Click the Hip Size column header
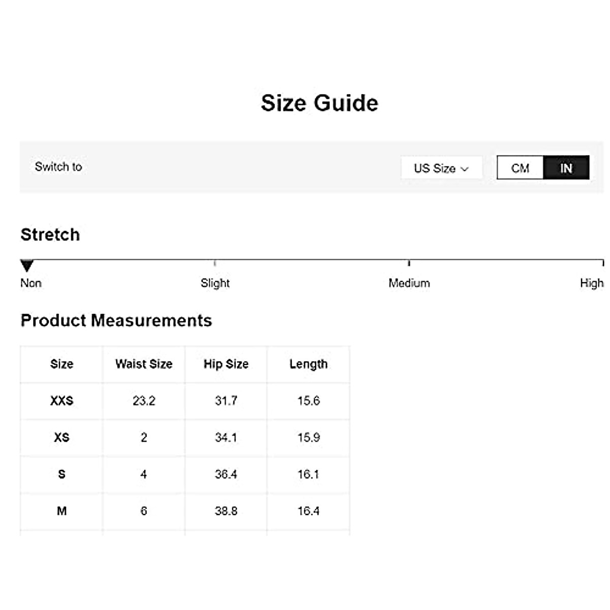This screenshot has height=610, width=610. 226,364
